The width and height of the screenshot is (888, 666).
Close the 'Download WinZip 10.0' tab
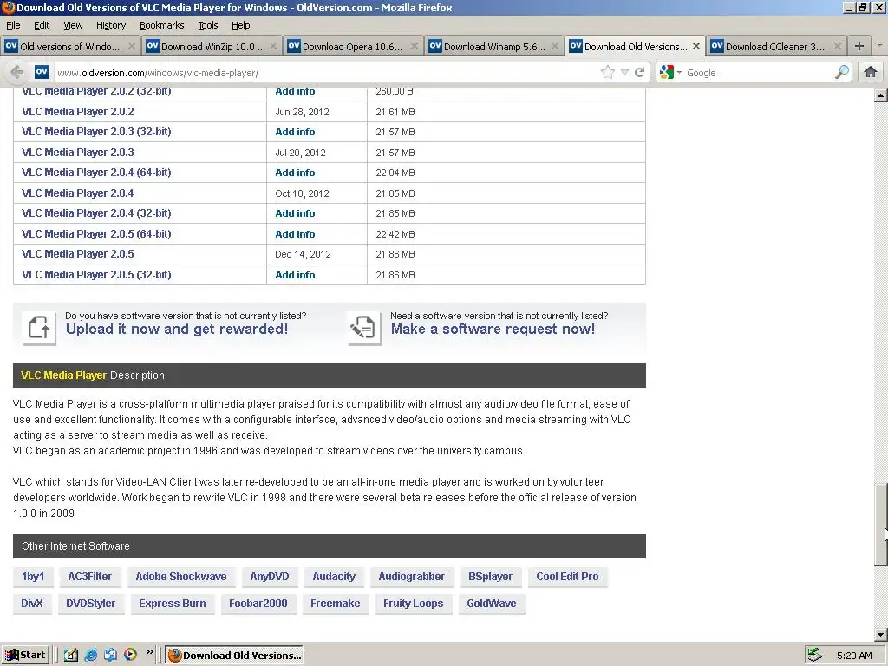(x=273, y=47)
